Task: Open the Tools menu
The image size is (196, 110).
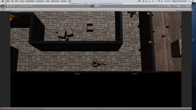Action: 47,1
